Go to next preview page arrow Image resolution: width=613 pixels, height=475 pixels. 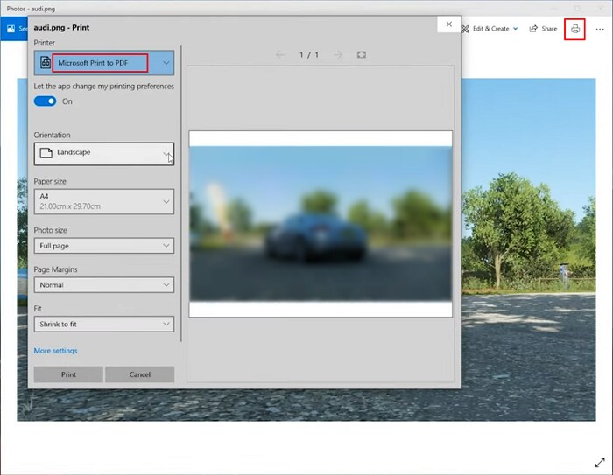(x=338, y=55)
